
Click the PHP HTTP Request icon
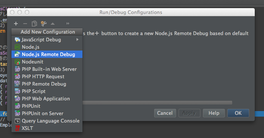[x=17, y=76]
